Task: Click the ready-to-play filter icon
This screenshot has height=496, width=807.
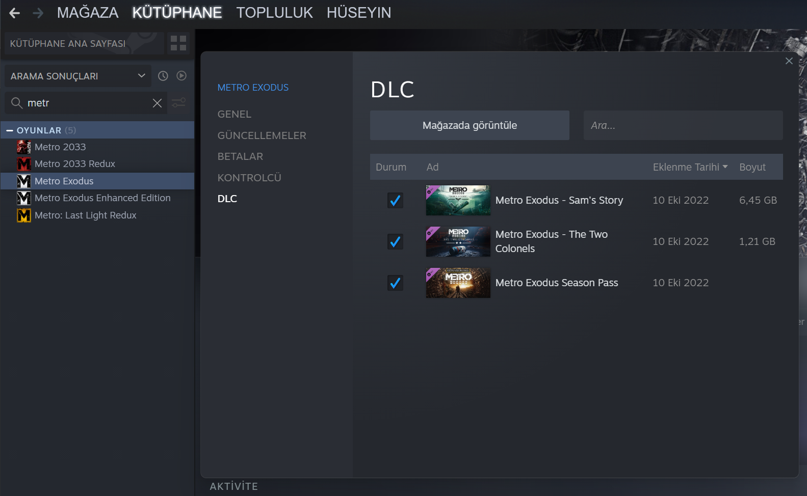Action: pyautogui.click(x=181, y=76)
